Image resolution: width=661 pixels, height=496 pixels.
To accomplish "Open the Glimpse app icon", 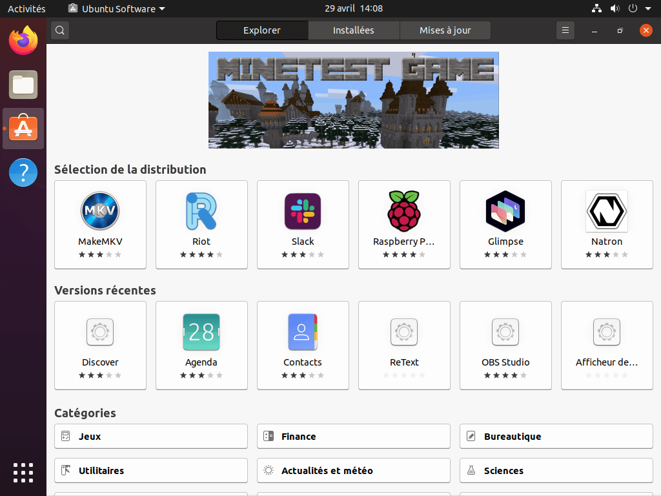I will click(x=505, y=211).
